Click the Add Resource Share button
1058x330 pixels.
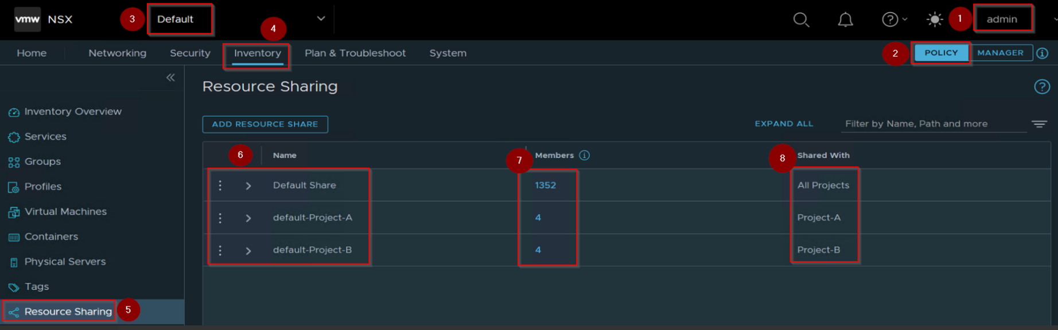tap(265, 124)
